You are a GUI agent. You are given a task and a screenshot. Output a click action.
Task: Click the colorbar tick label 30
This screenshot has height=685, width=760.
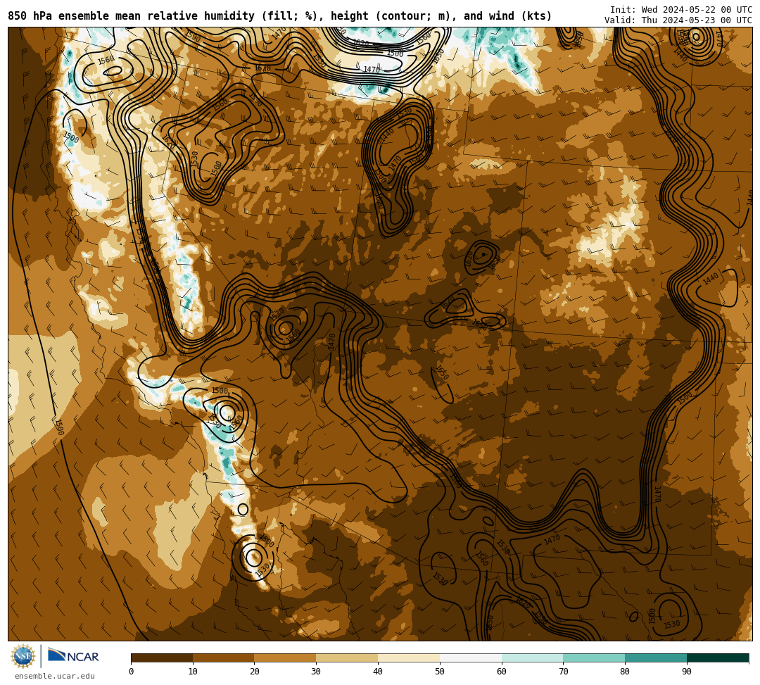tap(317, 672)
